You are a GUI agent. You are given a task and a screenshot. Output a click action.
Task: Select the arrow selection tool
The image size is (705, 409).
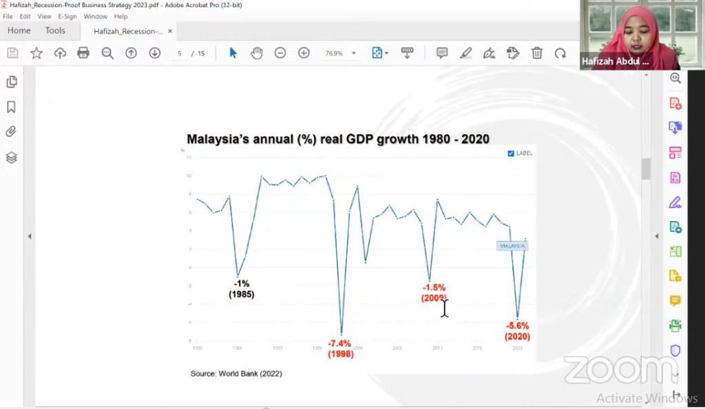point(233,53)
